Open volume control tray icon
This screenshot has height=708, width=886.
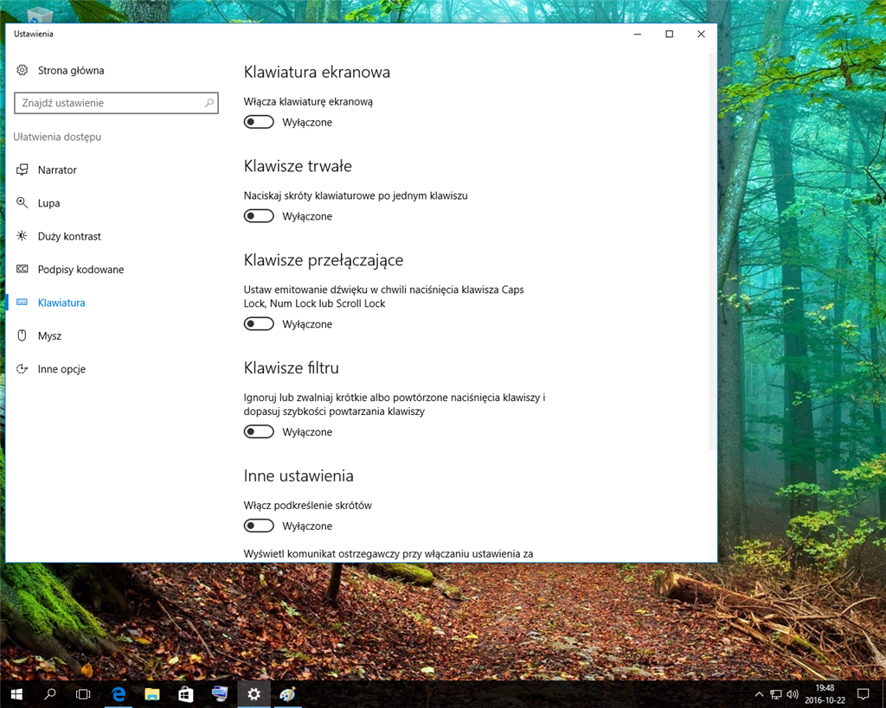793,694
